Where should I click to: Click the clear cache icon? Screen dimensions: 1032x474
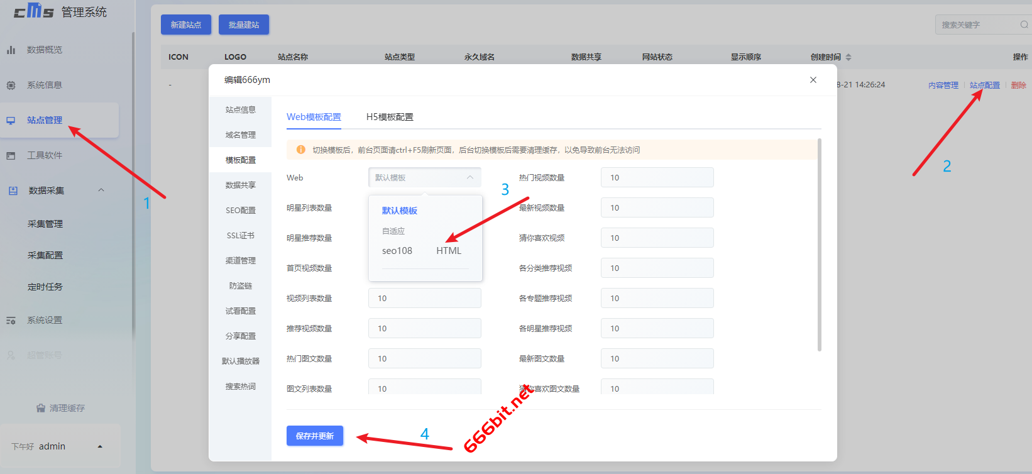[41, 408]
